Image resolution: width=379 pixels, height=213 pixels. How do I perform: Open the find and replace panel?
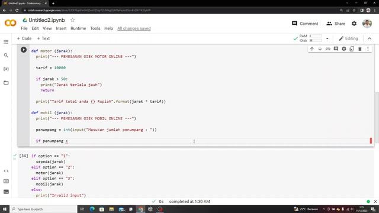click(x=6, y=55)
